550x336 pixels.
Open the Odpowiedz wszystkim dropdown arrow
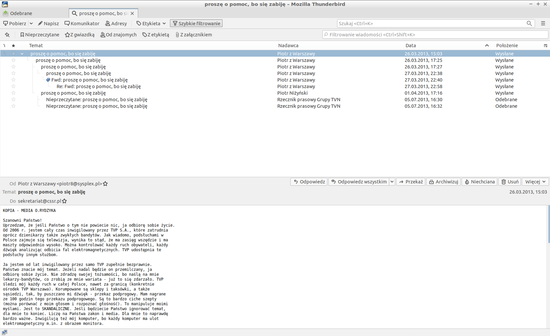click(x=392, y=182)
